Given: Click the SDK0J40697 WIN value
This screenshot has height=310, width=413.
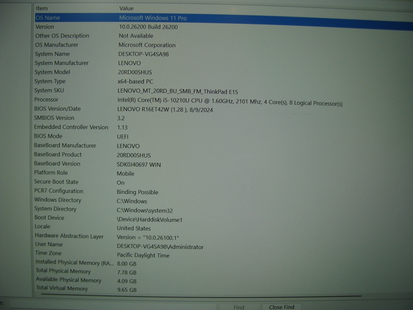Looking at the screenshot, I should tap(139, 165).
